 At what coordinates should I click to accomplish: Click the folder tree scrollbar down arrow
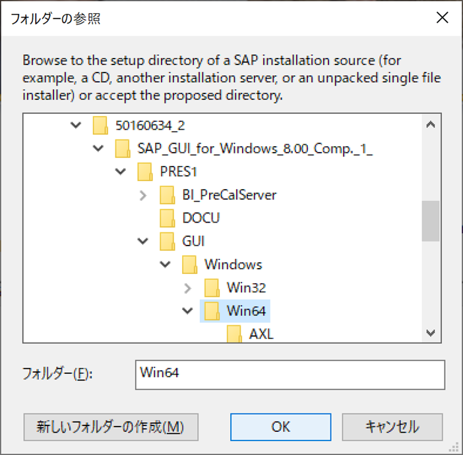[431, 333]
